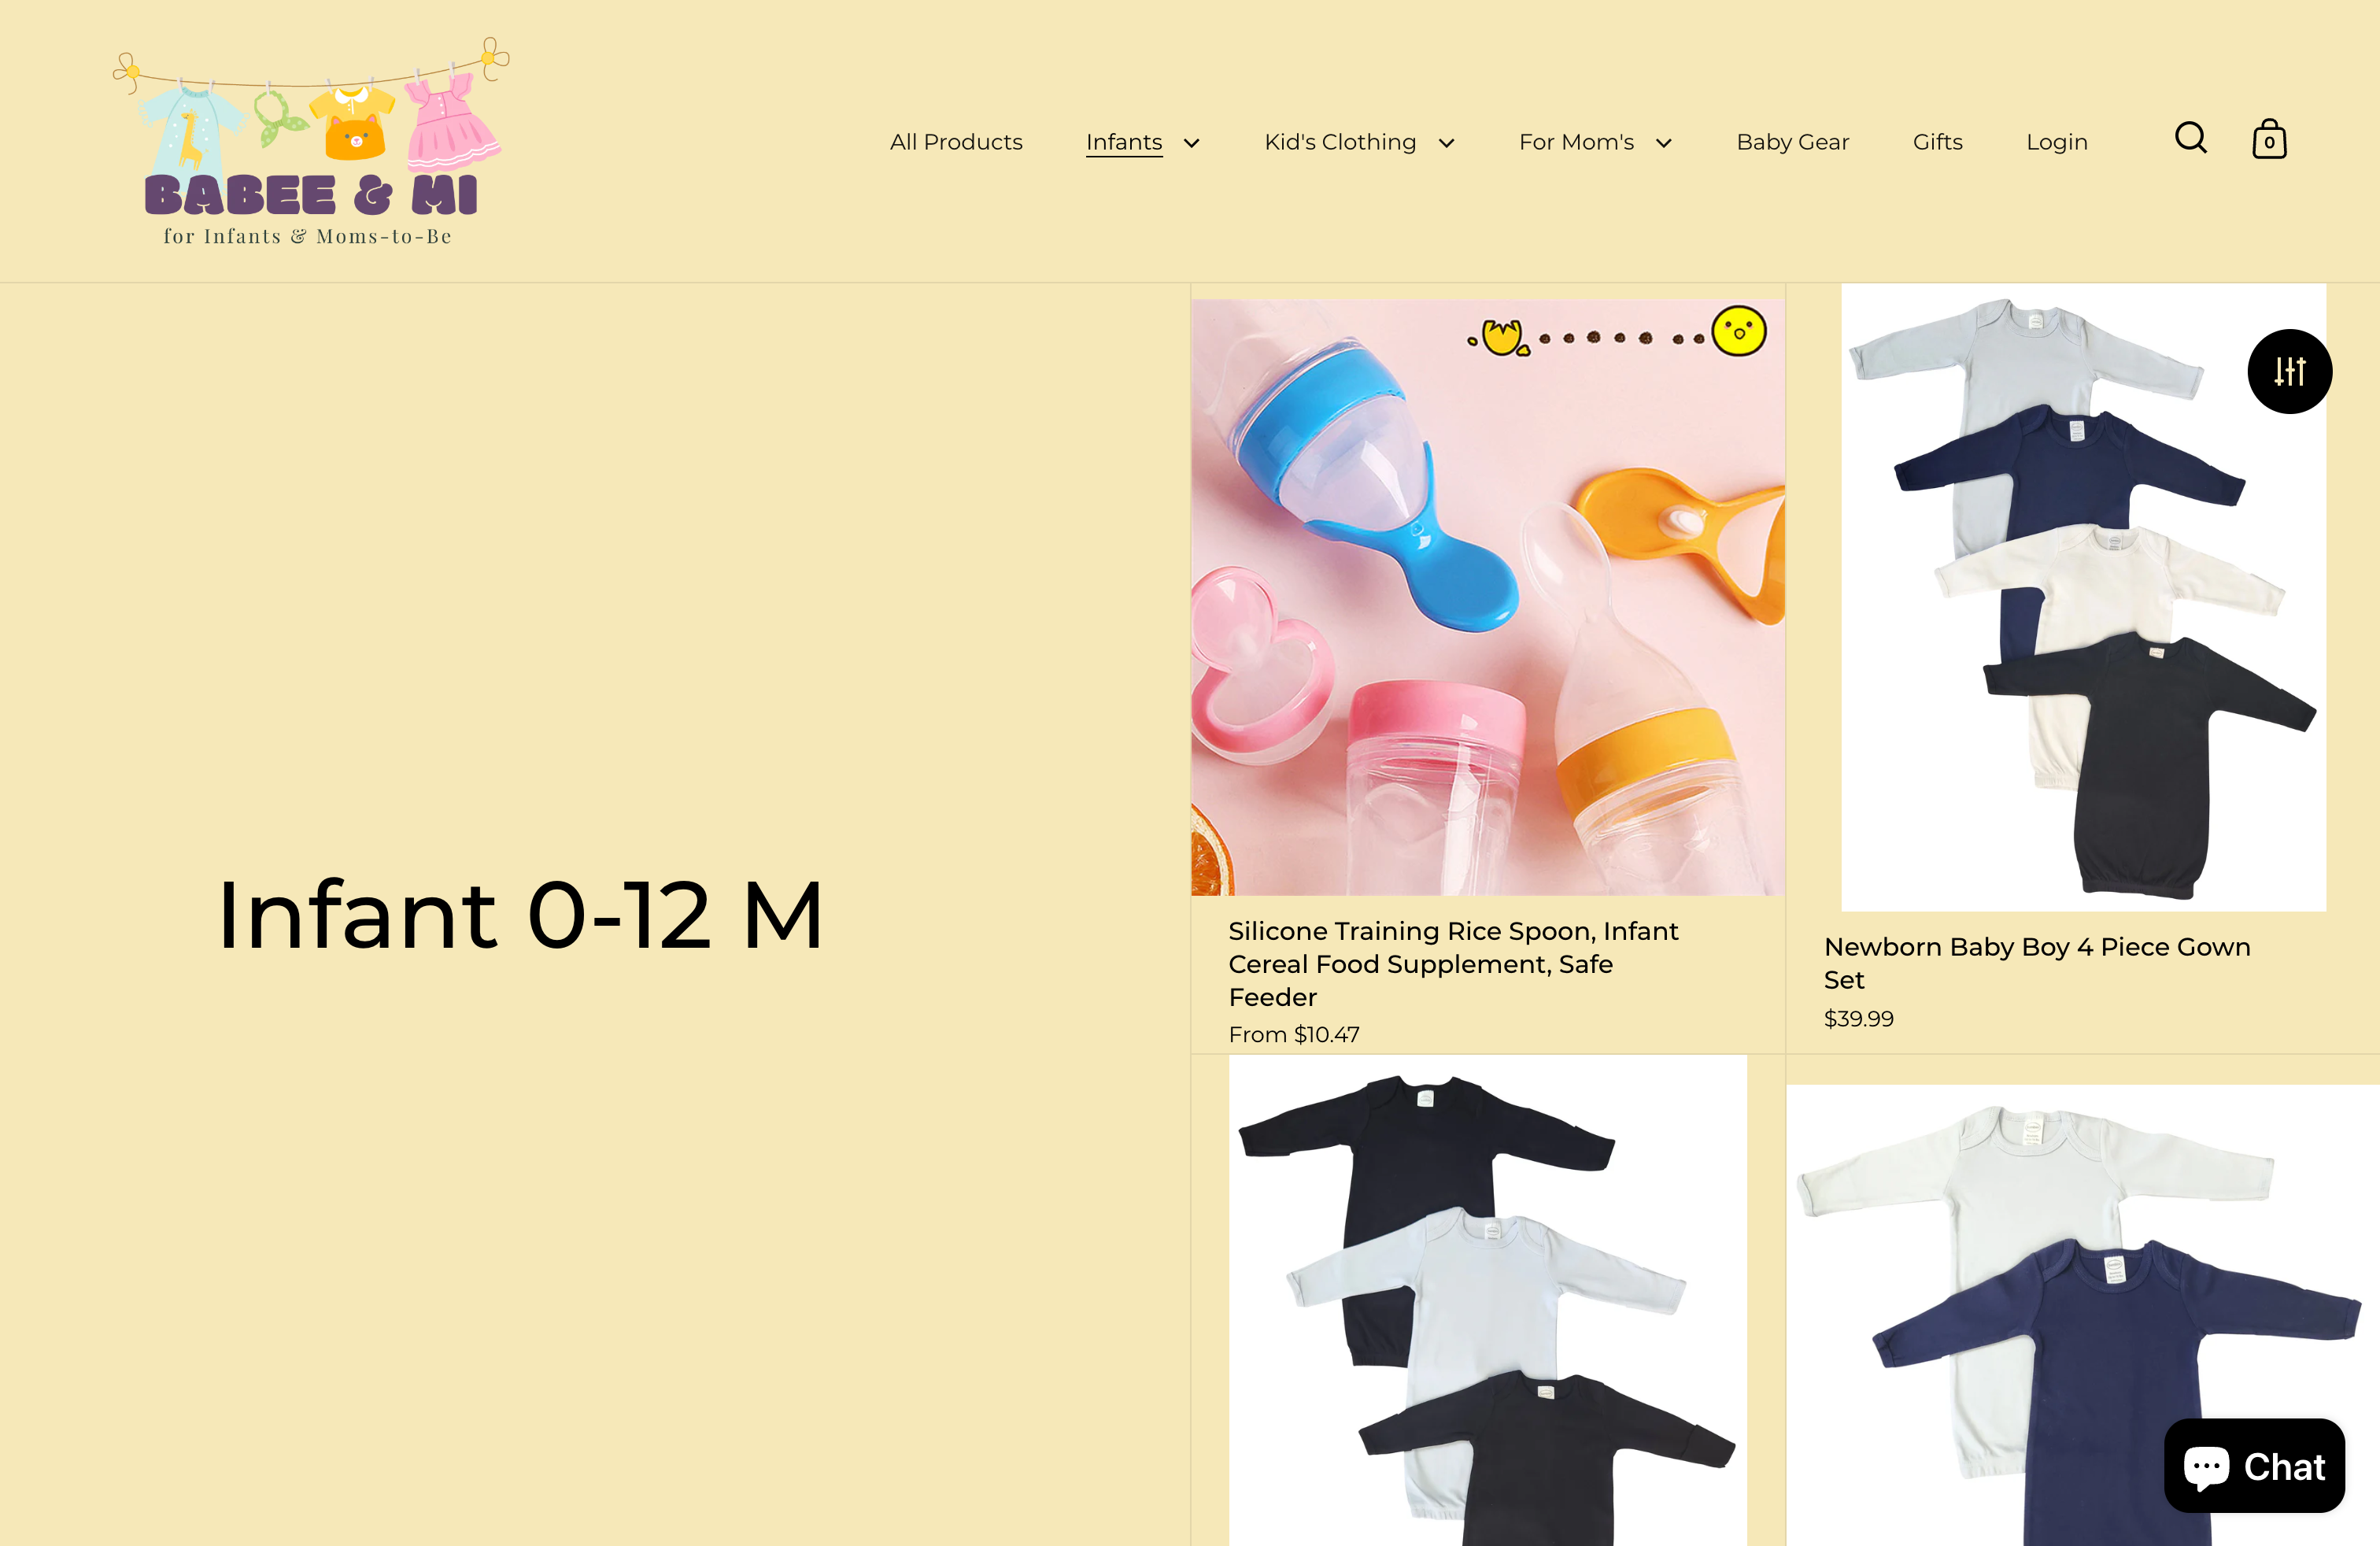This screenshot has width=2380, height=1546.
Task: View the four-piece gown set product image
Action: point(2083,597)
